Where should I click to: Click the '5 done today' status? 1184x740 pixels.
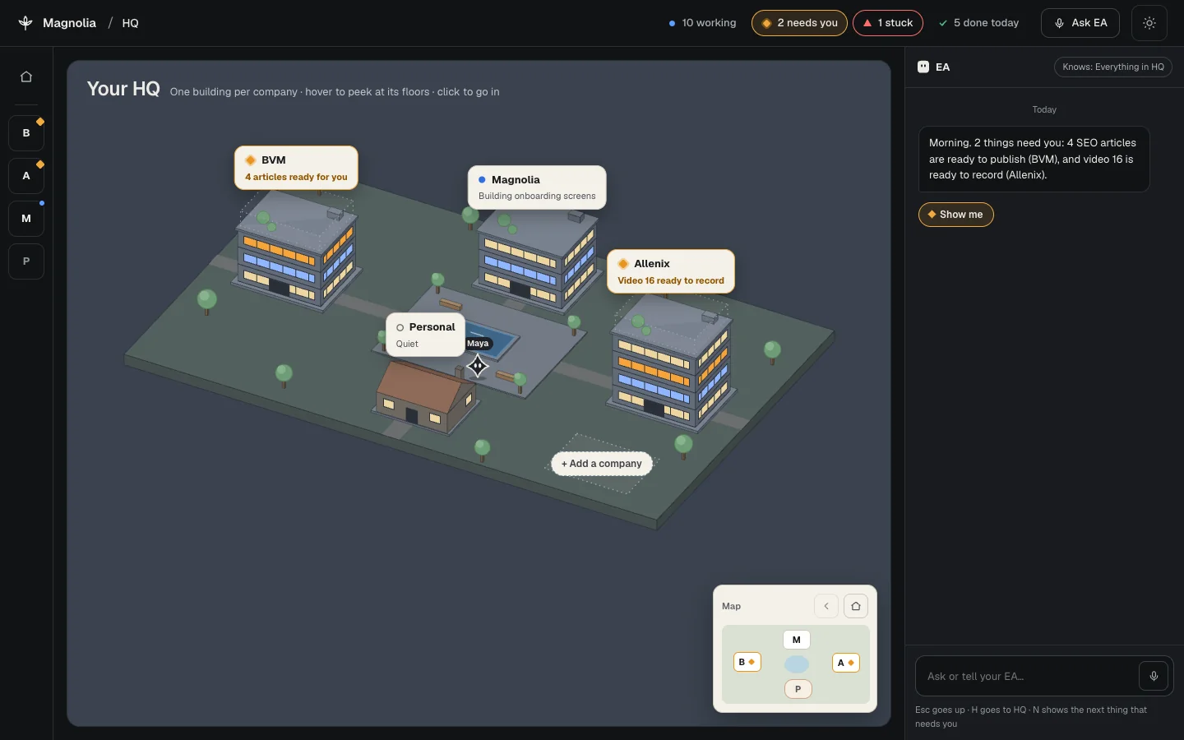978,23
